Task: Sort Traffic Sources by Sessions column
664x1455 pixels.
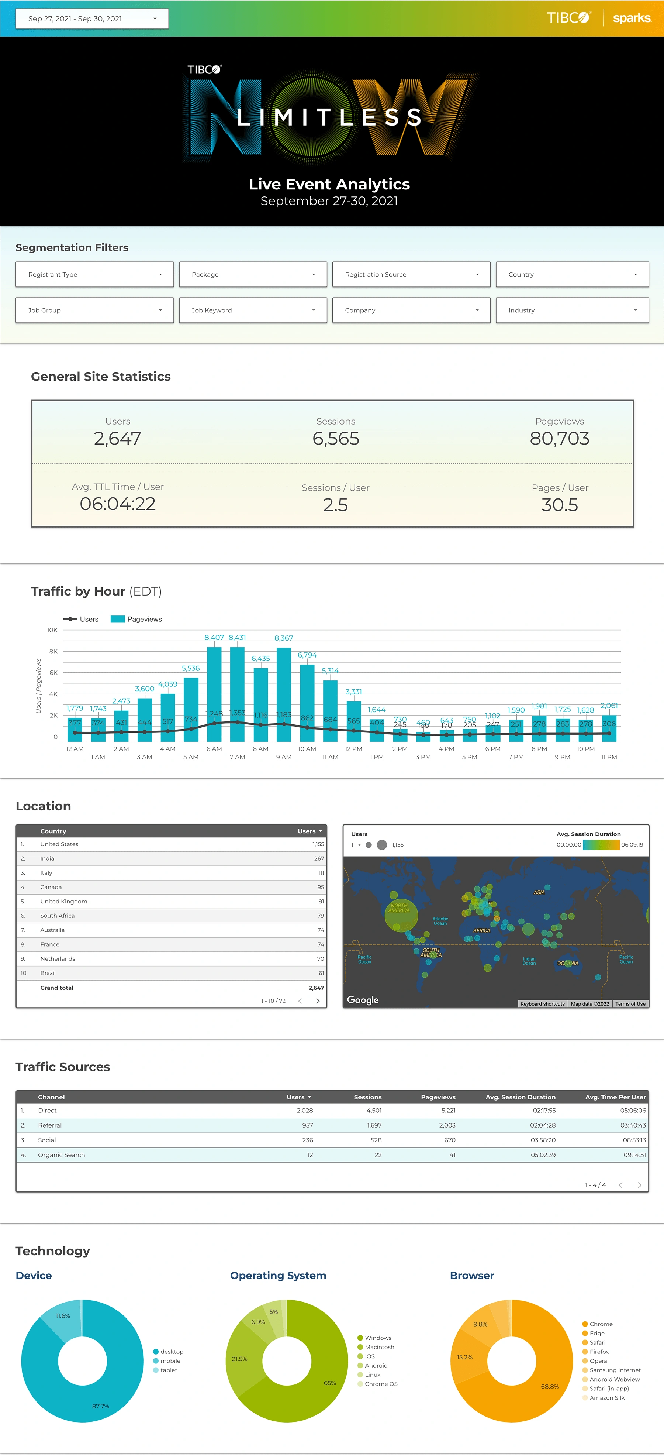Action: pos(367,1097)
